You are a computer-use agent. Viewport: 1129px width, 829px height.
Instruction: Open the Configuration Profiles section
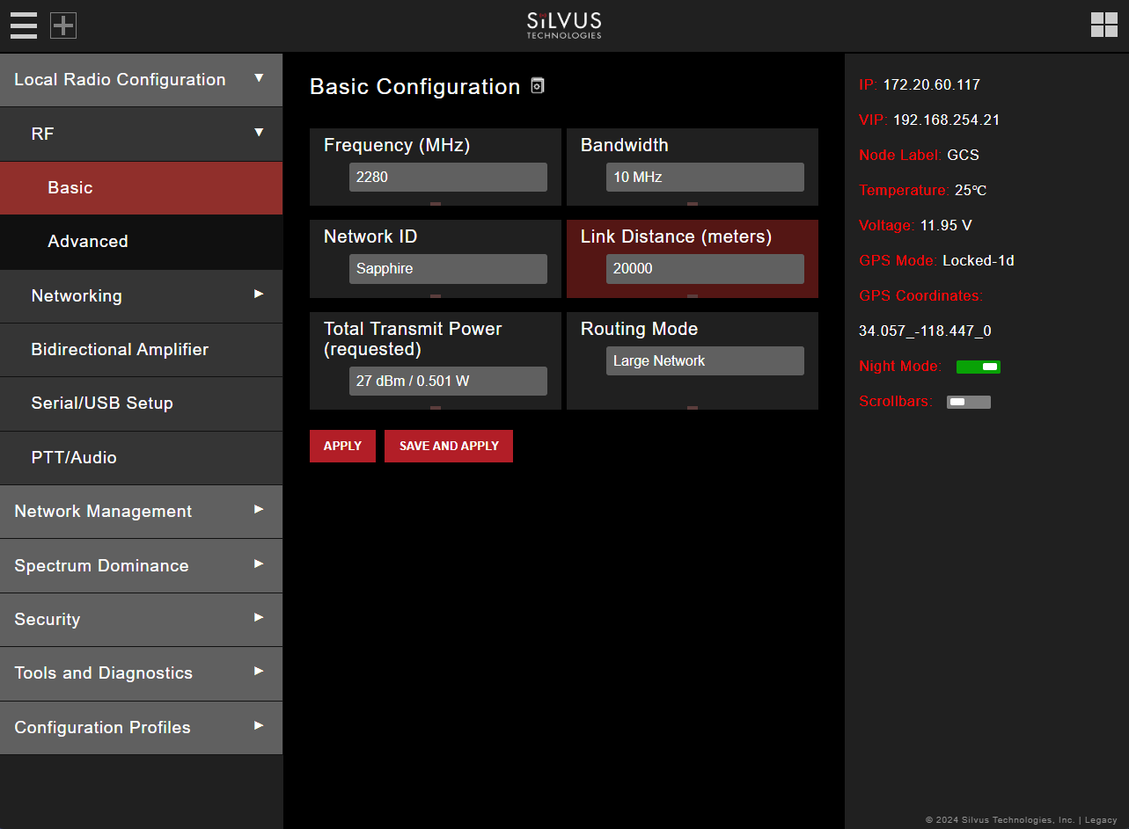click(x=141, y=727)
